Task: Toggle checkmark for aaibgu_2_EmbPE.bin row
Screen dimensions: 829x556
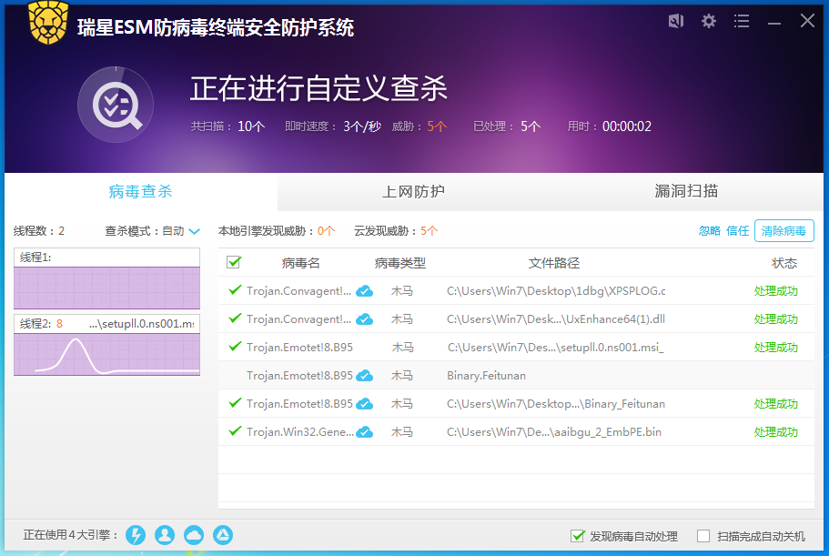Action: 235,430
